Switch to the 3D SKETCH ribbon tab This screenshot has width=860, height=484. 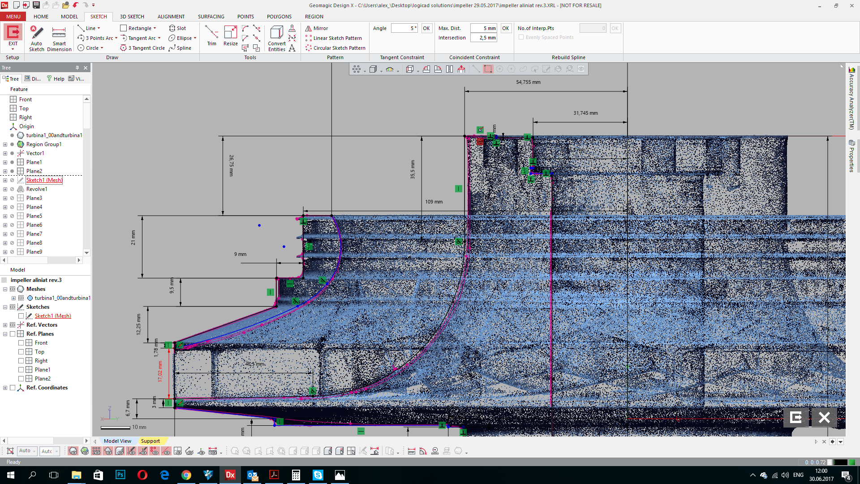coord(132,17)
